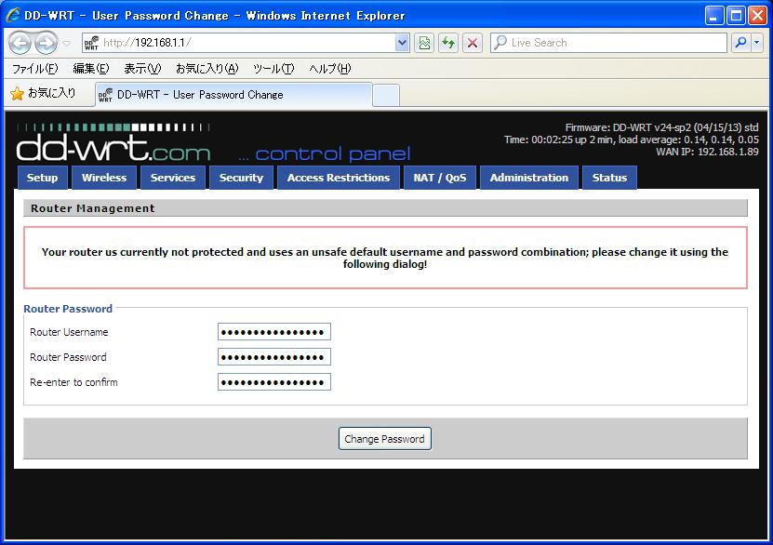Screen dimensions: 773x545
Task: Click the Favorites star icon
Action: coord(18,94)
